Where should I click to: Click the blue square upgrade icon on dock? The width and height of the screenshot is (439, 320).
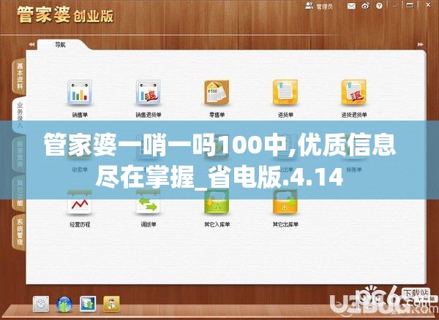tap(88, 304)
